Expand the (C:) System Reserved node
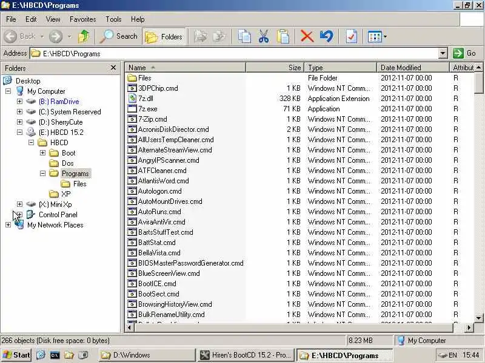The width and height of the screenshot is (485, 363). pyautogui.click(x=19, y=111)
